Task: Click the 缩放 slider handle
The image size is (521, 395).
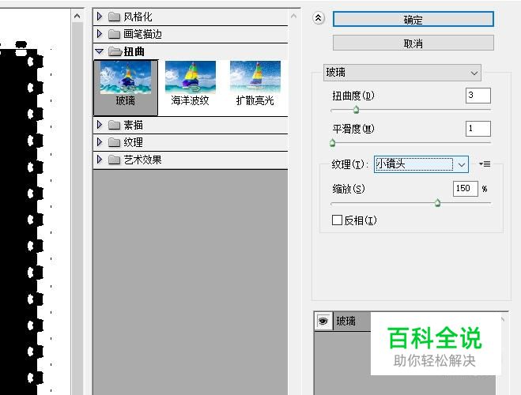Action: tap(438, 202)
